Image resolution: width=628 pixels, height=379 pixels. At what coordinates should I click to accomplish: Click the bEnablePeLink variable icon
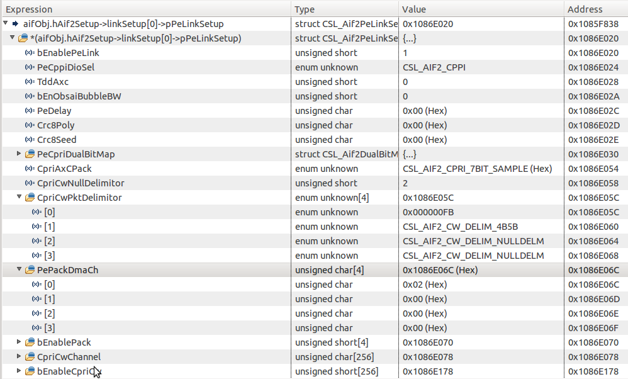pyautogui.click(x=30, y=53)
